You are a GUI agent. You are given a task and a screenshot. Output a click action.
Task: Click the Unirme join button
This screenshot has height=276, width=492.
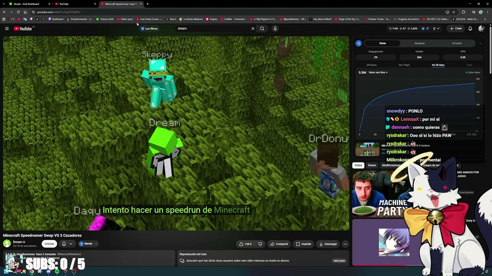[49, 244]
